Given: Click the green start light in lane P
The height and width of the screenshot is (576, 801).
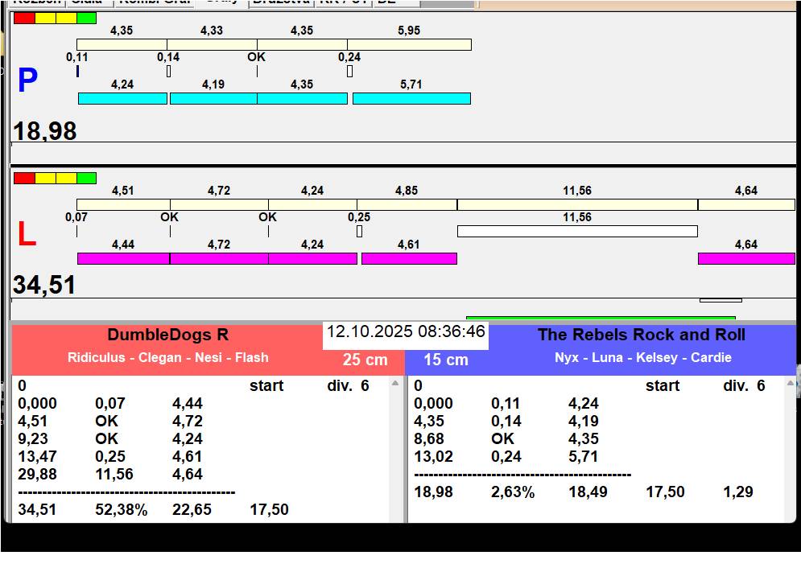Looking at the screenshot, I should [x=86, y=18].
